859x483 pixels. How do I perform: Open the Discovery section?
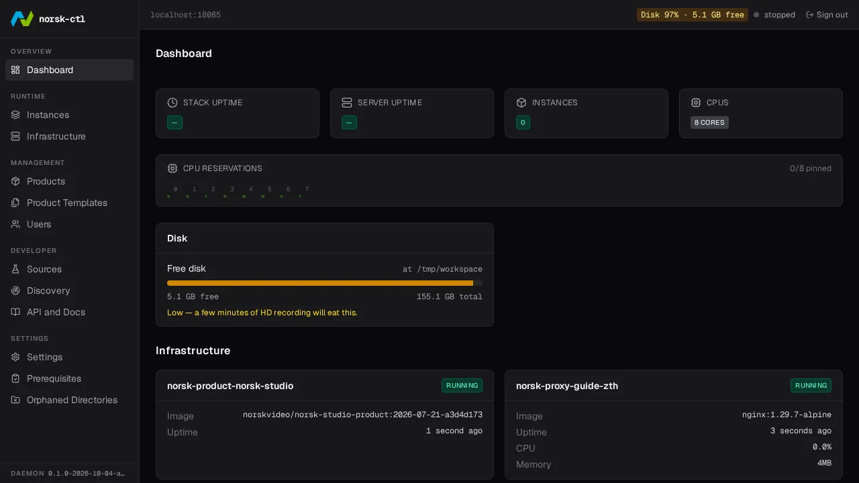click(x=70, y=290)
